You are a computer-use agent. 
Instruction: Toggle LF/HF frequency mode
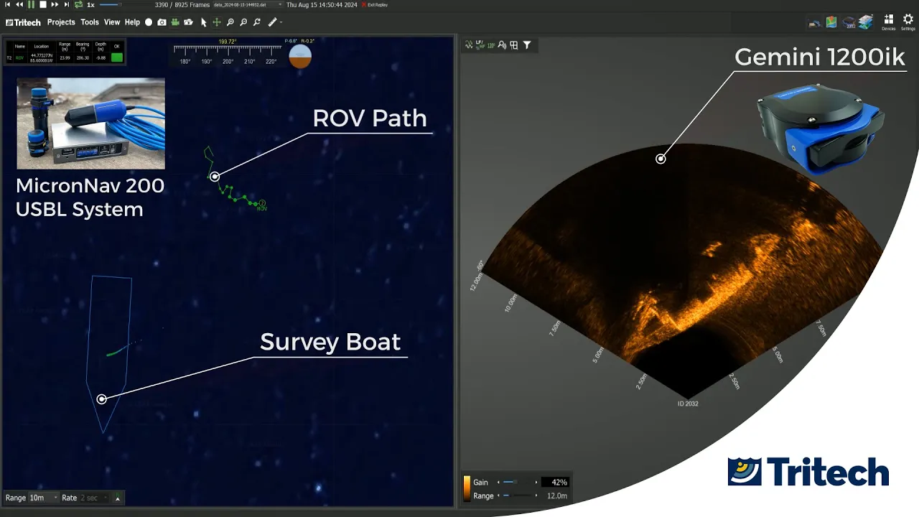tap(479, 45)
